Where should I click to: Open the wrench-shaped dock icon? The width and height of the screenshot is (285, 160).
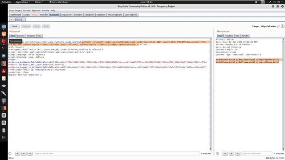tap(4, 93)
